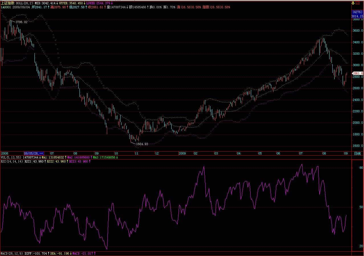This screenshot has width=364, height=256.
Task: Click the 3600.0 price axis label
Action: point(358,31)
